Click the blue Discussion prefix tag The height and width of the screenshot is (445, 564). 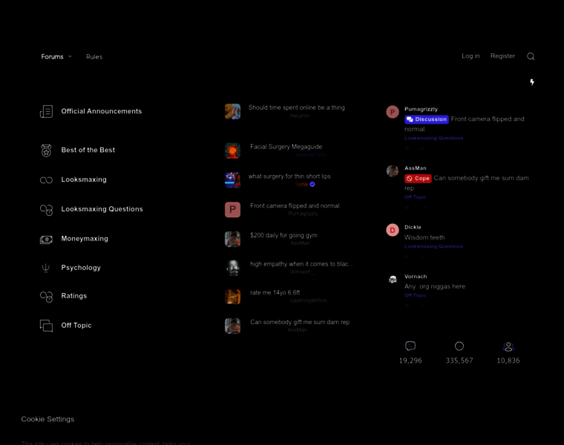[427, 119]
